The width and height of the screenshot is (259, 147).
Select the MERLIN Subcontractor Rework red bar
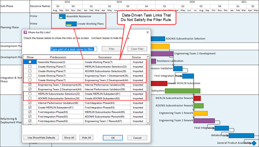(x=197, y=98)
